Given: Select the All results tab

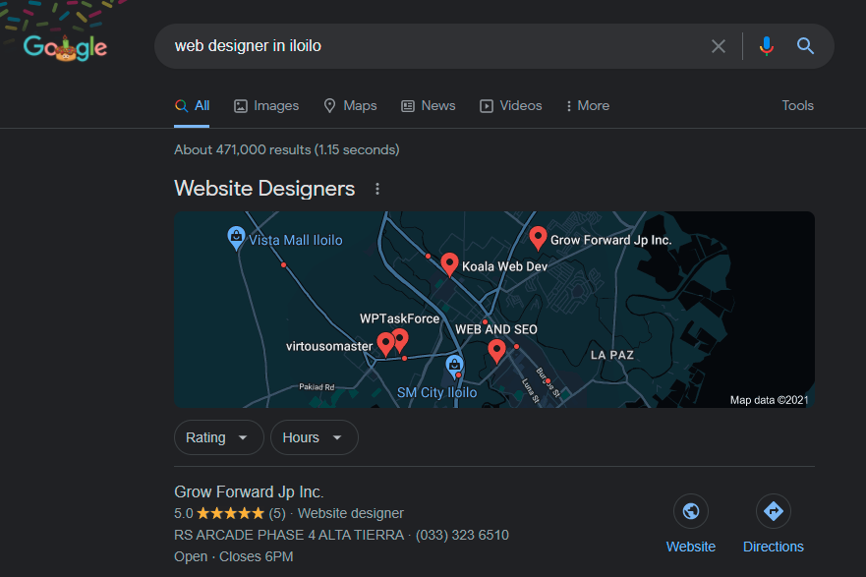Looking at the screenshot, I should pos(192,105).
